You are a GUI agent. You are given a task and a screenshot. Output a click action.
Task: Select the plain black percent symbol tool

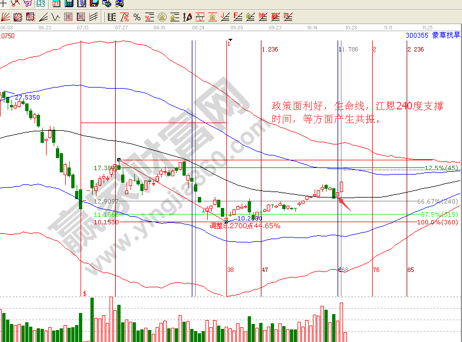(x=137, y=17)
